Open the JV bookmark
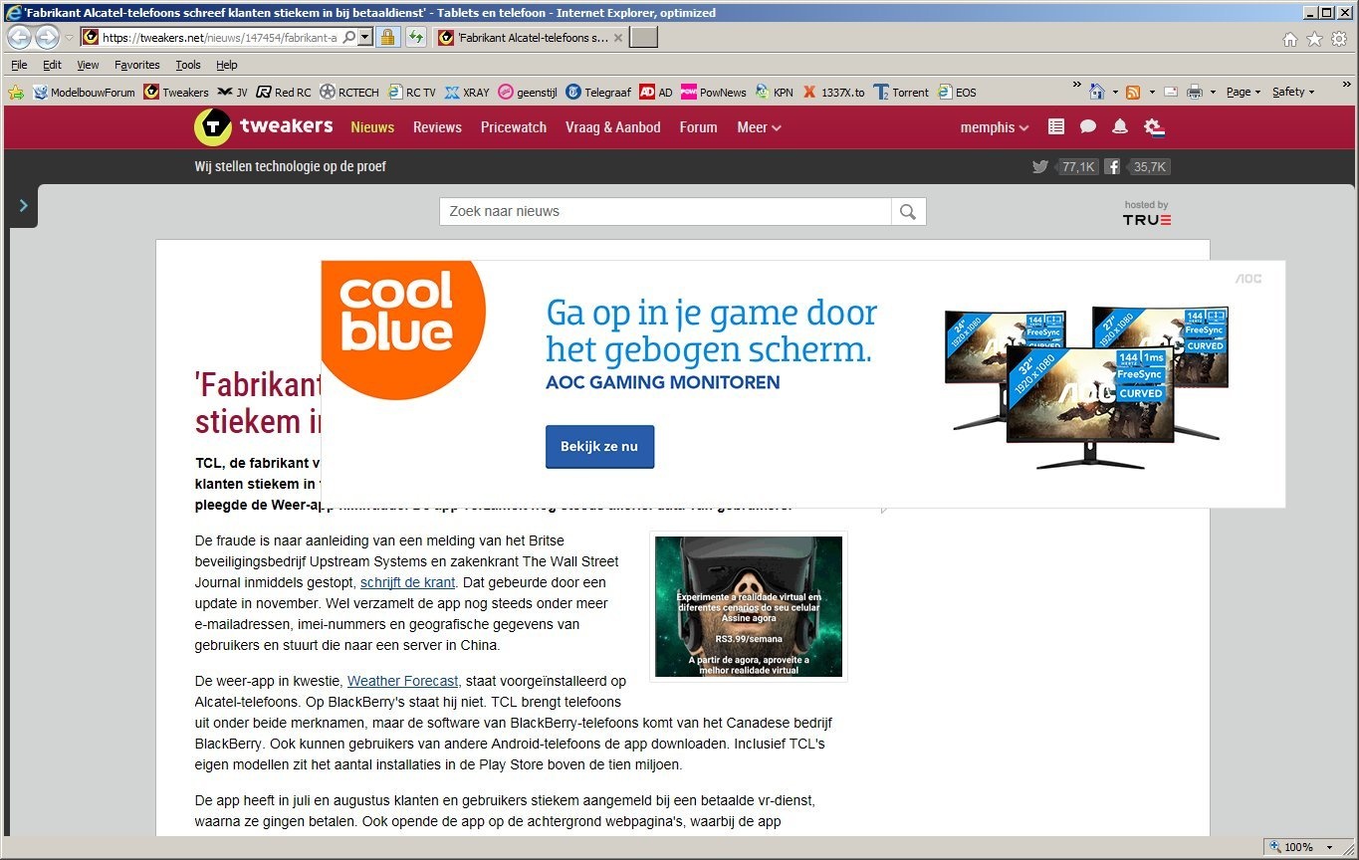Viewport: 1359px width, 860px height. [x=232, y=93]
